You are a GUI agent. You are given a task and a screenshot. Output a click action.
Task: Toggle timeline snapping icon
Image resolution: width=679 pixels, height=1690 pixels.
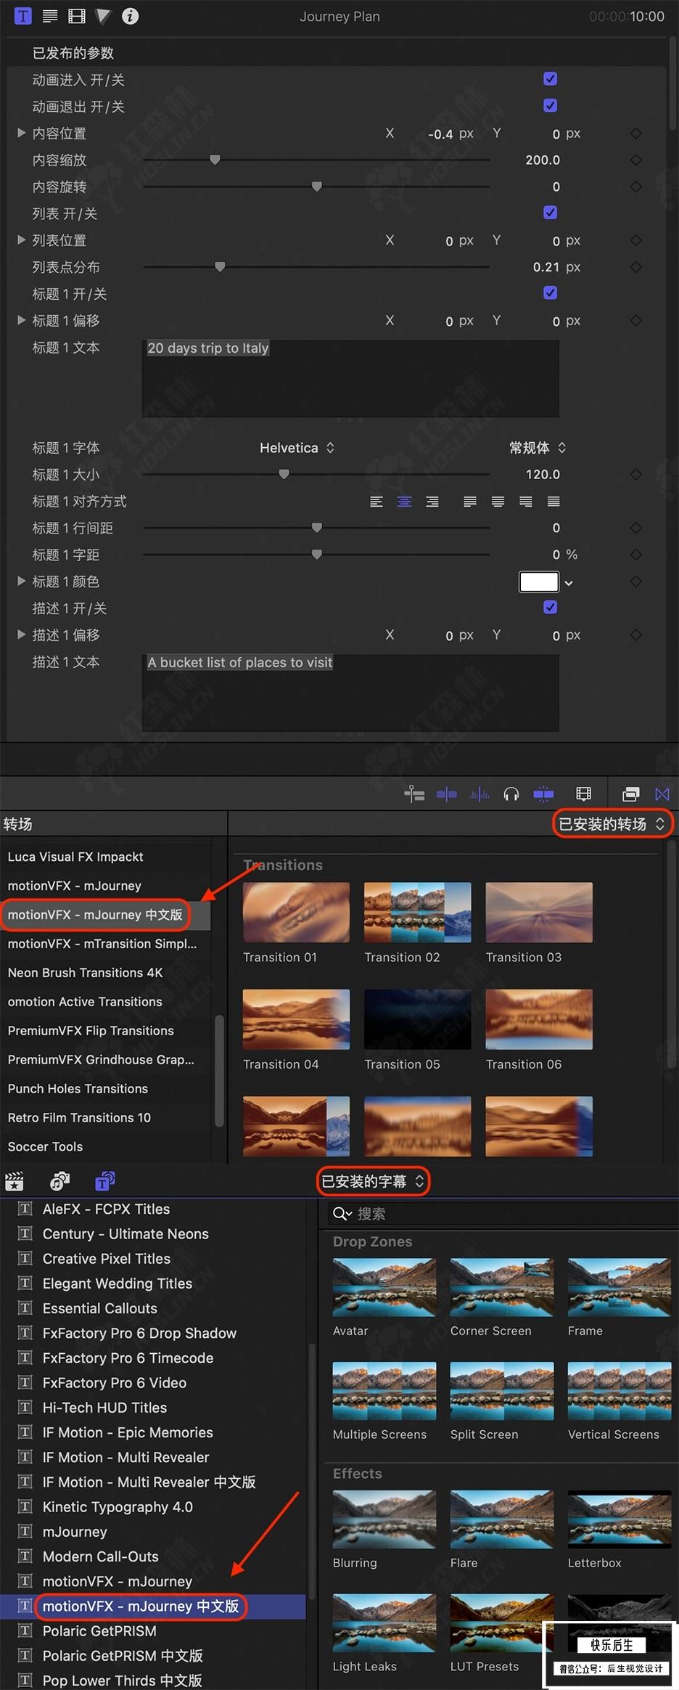click(543, 794)
